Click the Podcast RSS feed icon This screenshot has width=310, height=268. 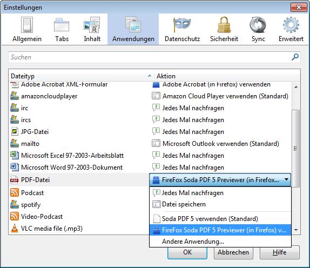(x=15, y=192)
